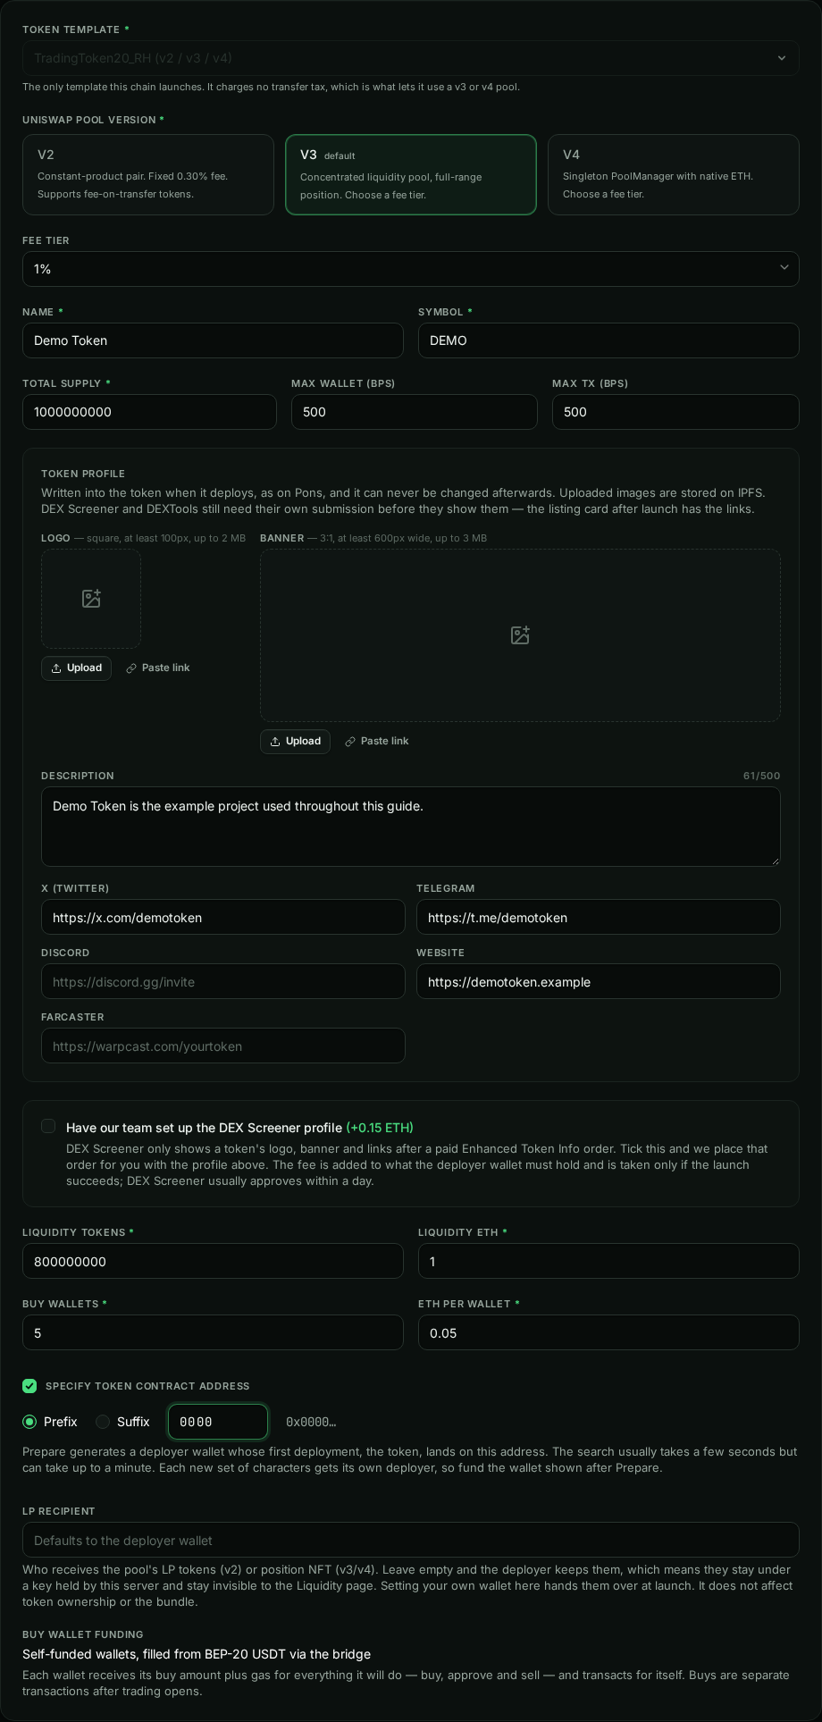This screenshot has width=822, height=1722.
Task: Click the Max Wallet (BPS) field
Action: (415, 412)
